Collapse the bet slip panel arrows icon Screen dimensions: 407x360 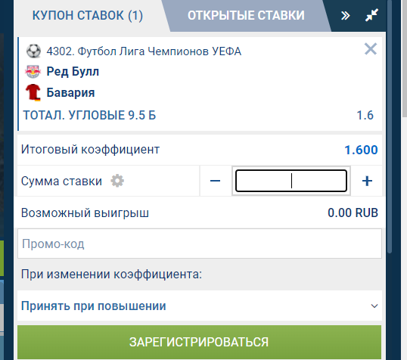click(x=371, y=15)
